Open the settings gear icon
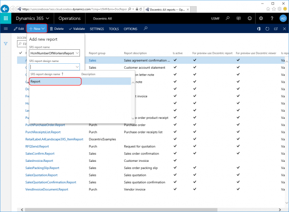This screenshot has height=212, width=289. point(261,18)
